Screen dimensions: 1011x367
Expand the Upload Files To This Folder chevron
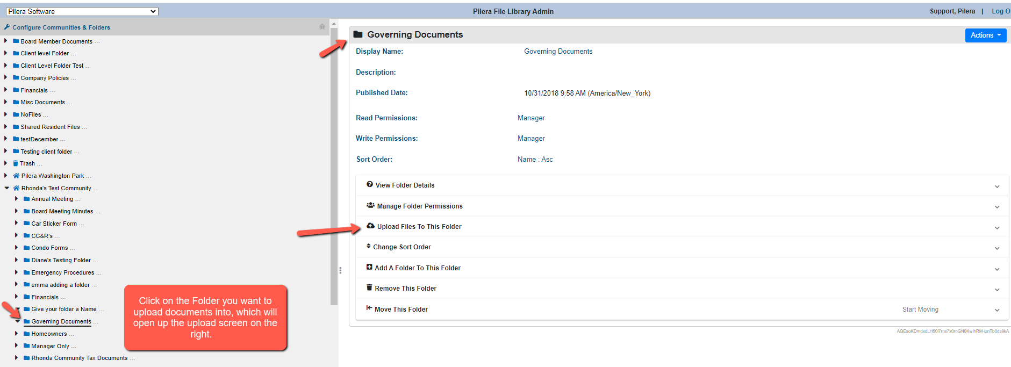point(997,228)
